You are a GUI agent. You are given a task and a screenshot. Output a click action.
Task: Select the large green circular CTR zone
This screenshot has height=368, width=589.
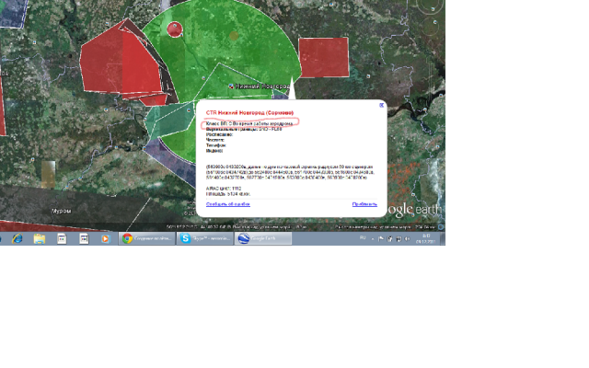click(x=230, y=46)
